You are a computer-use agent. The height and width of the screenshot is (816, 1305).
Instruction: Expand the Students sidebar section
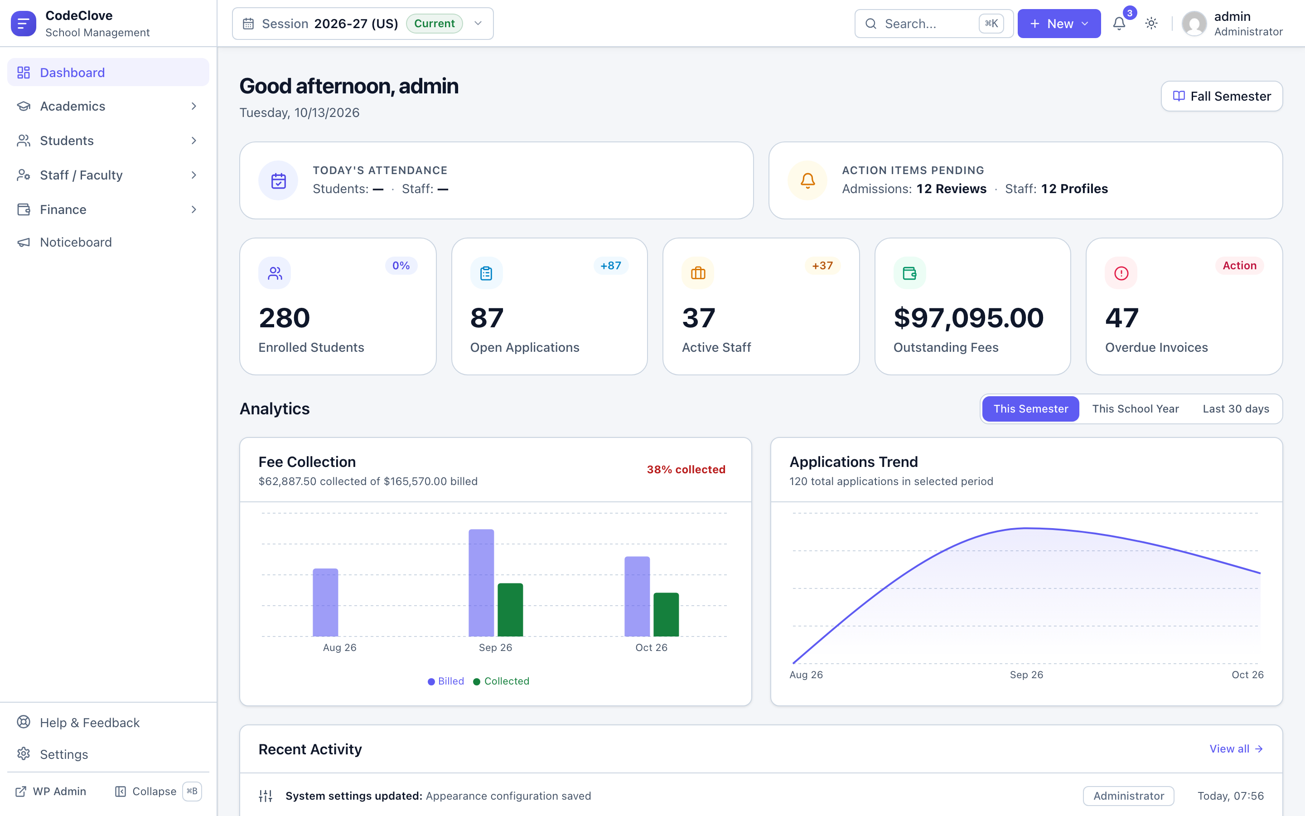point(108,141)
